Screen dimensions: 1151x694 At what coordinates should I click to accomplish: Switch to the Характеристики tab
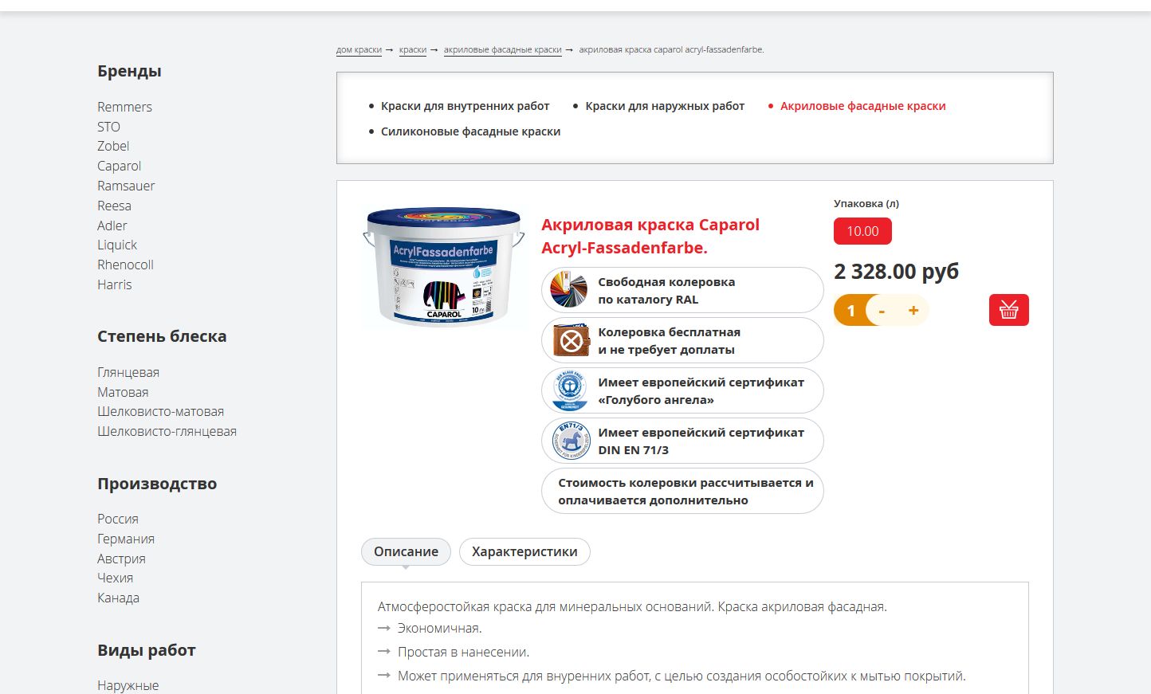click(x=524, y=551)
